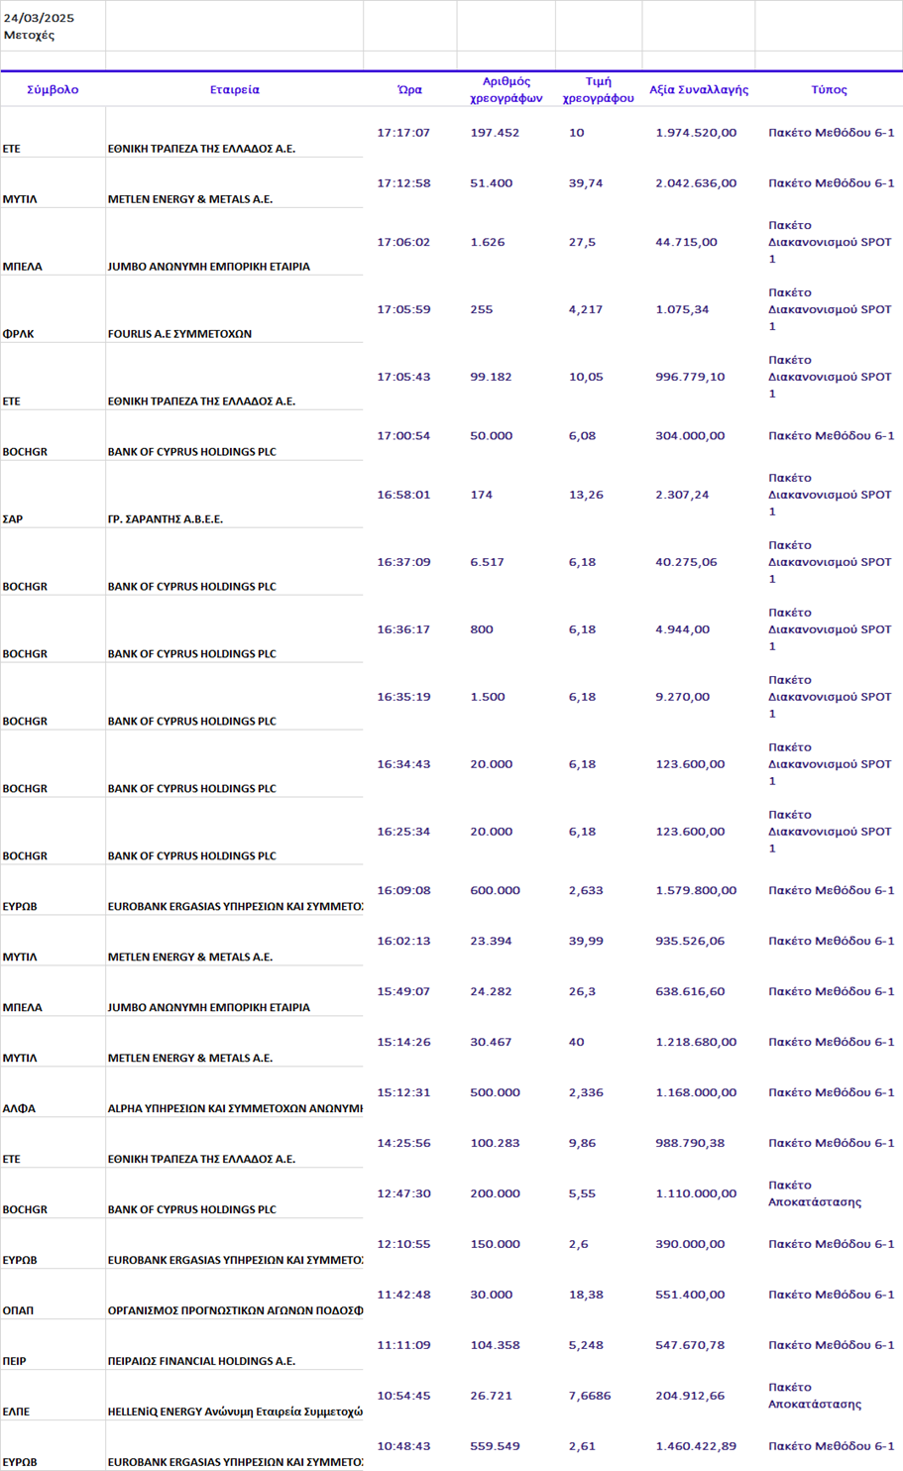Select the date cell 24/03/2025

pos(39,18)
